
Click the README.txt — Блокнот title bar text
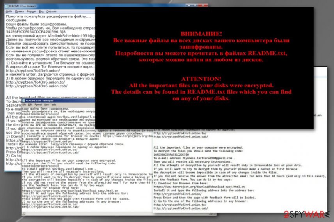point(23,6)
